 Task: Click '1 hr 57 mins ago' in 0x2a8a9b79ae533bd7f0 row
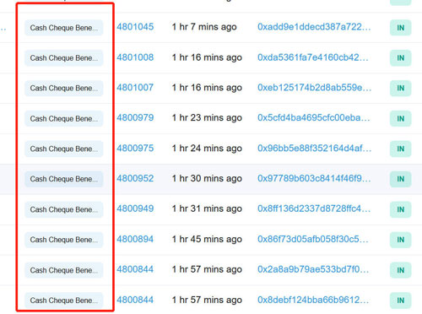point(207,269)
